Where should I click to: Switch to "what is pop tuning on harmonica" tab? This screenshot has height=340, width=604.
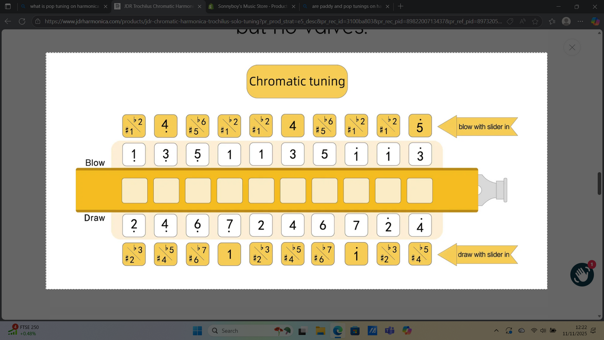pos(64,6)
